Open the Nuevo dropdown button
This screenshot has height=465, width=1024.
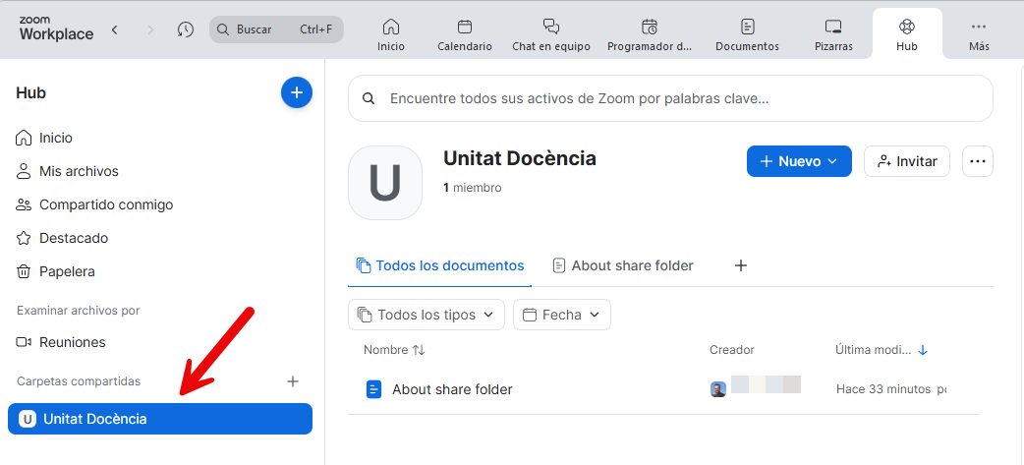(x=798, y=161)
